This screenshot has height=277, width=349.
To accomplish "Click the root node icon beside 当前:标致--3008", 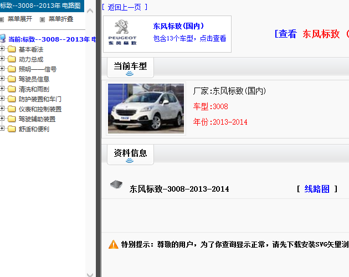I will coord(3,39).
